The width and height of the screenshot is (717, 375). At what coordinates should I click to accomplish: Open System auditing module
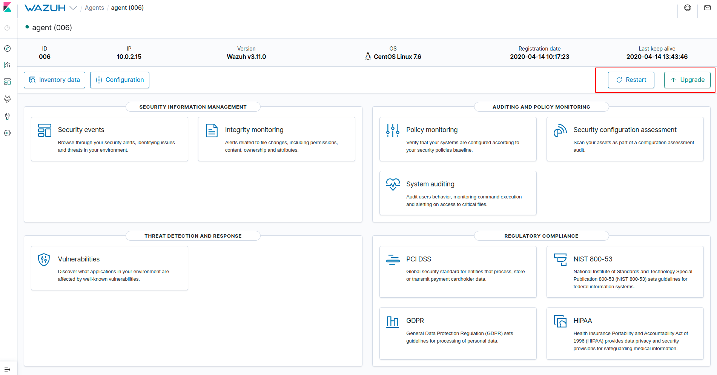[430, 184]
